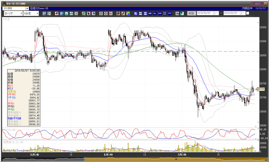Toggle the MAE envelope indicator icon
This screenshot has height=162, width=269.
point(150,13)
